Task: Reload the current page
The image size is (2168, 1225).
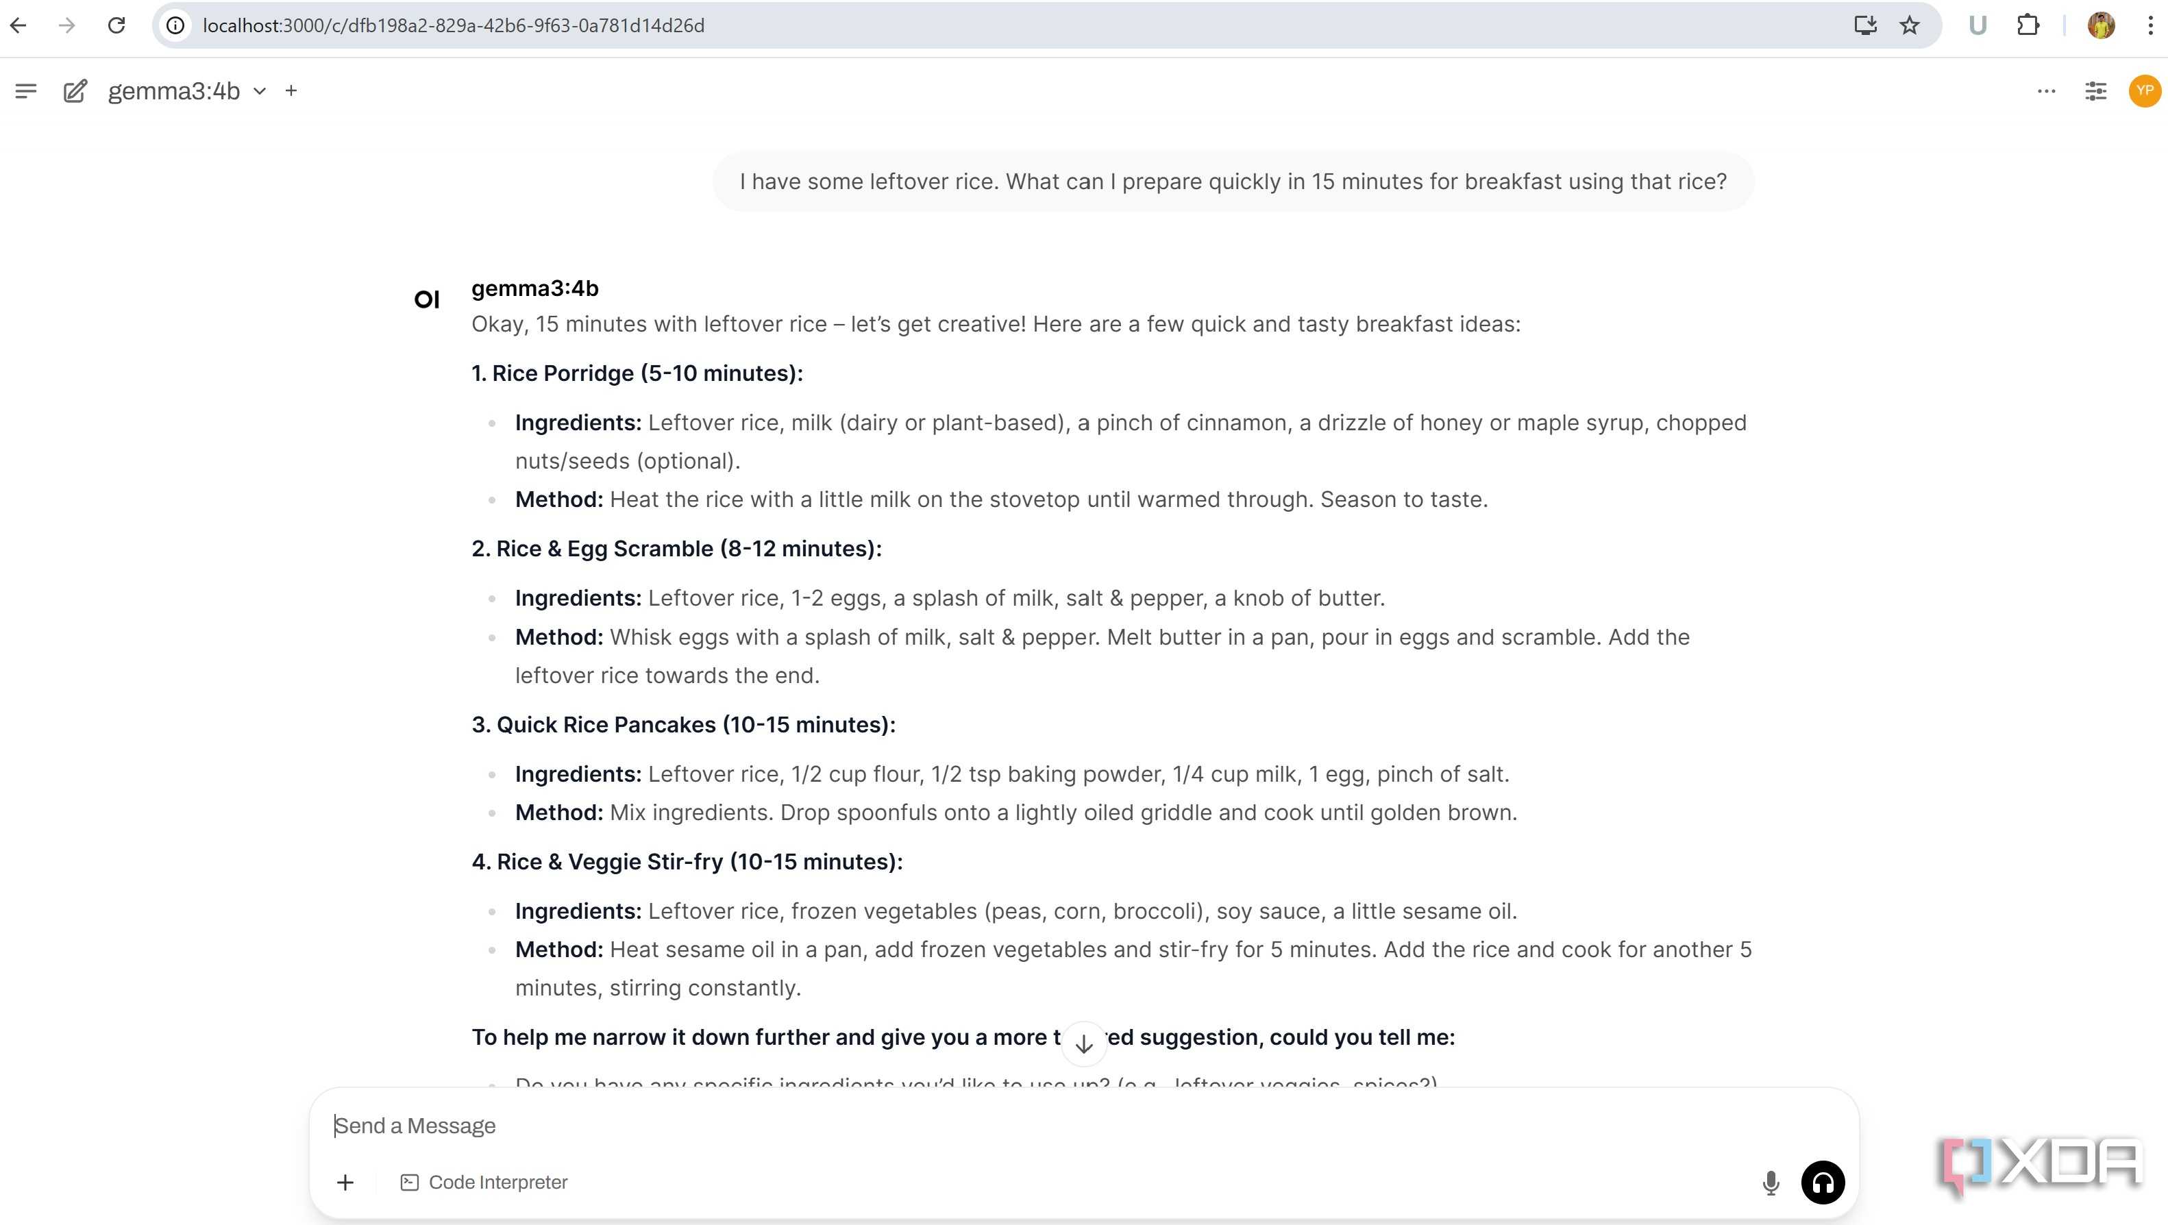Action: pos(117,25)
